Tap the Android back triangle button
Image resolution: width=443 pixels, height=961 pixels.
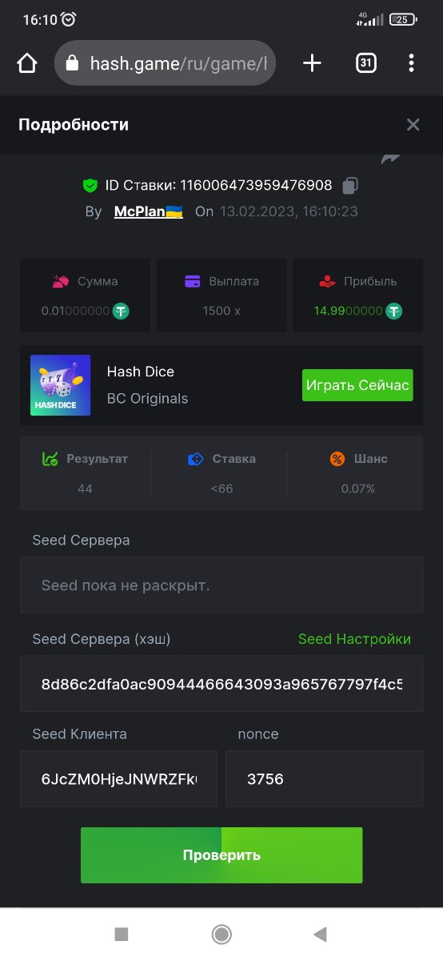pos(321,934)
